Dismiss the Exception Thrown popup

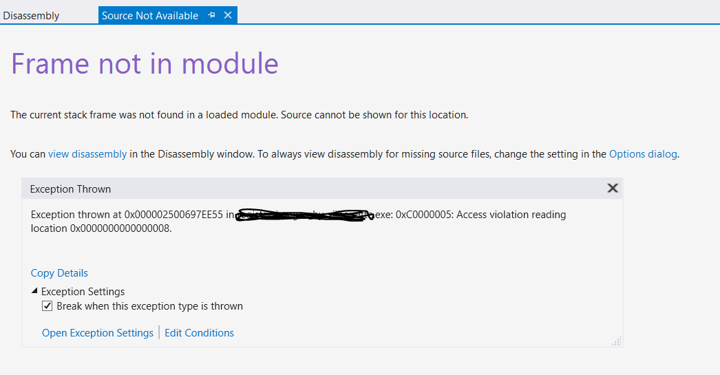[613, 189]
